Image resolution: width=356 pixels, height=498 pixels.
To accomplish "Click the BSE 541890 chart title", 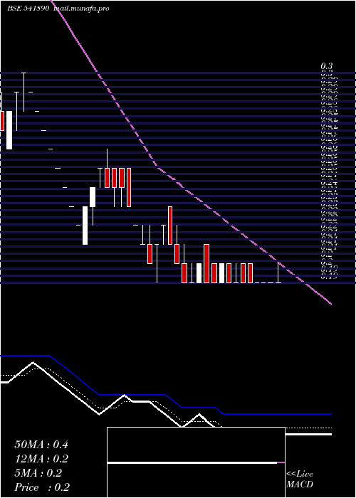I will pyautogui.click(x=28, y=9).
